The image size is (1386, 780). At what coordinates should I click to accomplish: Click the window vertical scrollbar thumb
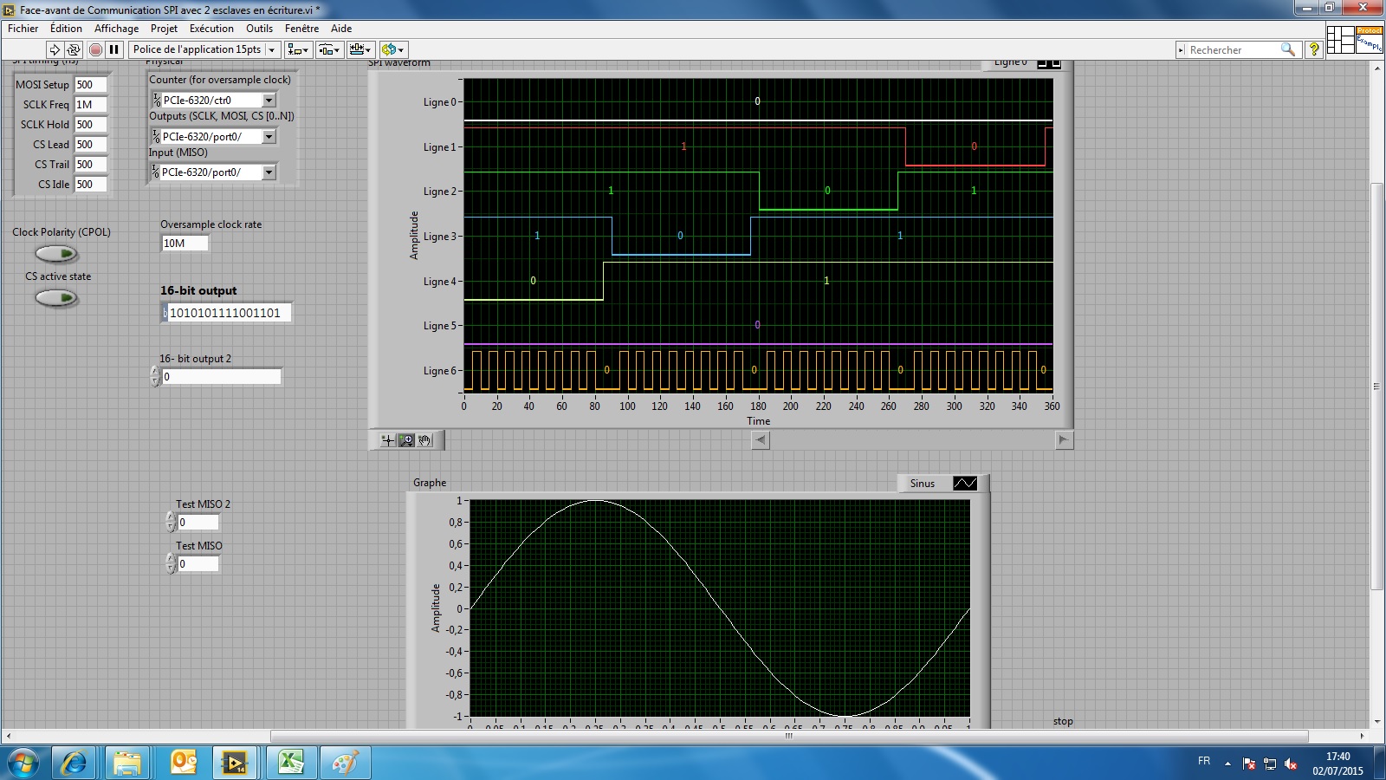[x=1376, y=387]
